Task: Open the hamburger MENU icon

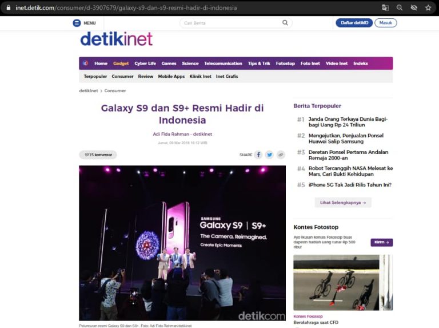Action: pos(77,23)
